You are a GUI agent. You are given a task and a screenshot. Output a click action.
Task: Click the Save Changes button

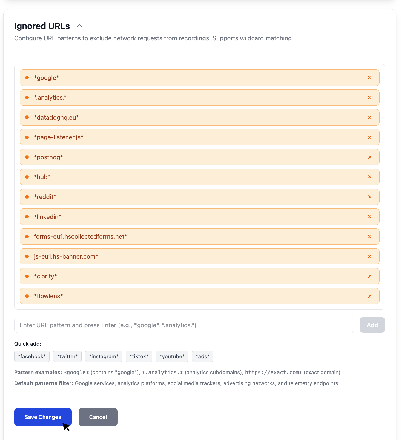(x=43, y=417)
